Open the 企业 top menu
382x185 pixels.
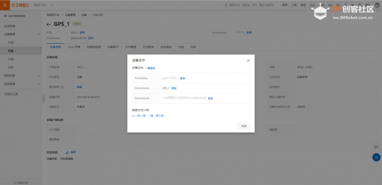point(312,5)
